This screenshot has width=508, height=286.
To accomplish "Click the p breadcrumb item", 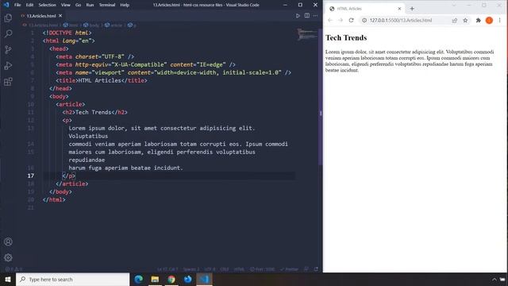I will 133,25.
